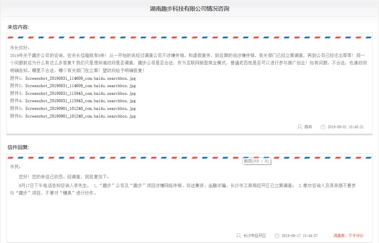
Task: Click the 满意度：不予评价 rating text
Action: [x=348, y=236]
